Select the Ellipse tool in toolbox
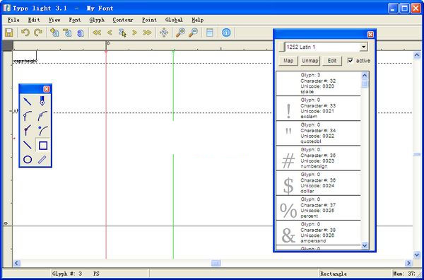This screenshot has height=280, width=424. pos(28,160)
